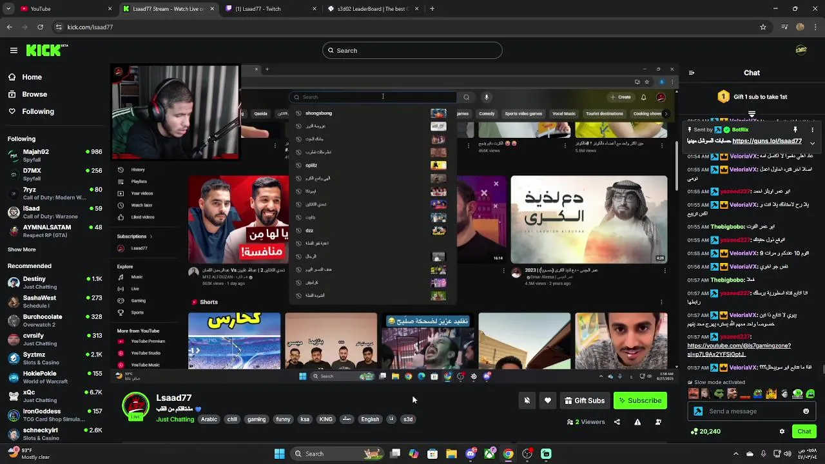Open a new browser tab
The image size is (825, 464).
432,9
